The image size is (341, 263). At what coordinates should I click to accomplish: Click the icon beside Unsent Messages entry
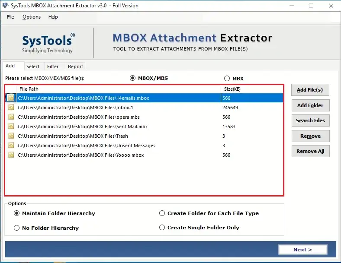(11, 146)
